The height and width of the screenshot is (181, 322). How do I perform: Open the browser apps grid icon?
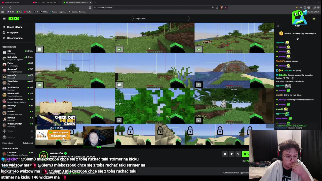[3, 12]
